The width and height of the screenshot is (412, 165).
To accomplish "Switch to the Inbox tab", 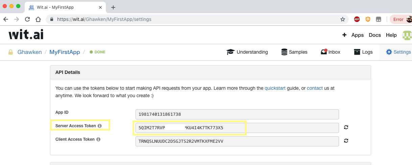I will coord(330,52).
